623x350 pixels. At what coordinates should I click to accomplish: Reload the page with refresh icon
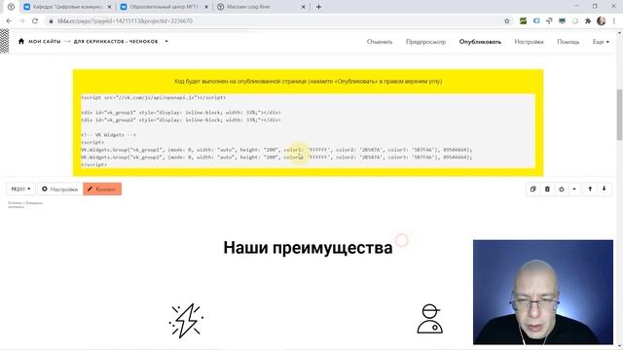click(x=35, y=21)
